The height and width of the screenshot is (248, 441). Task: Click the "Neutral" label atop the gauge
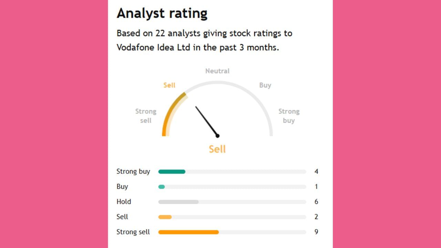pos(217,71)
